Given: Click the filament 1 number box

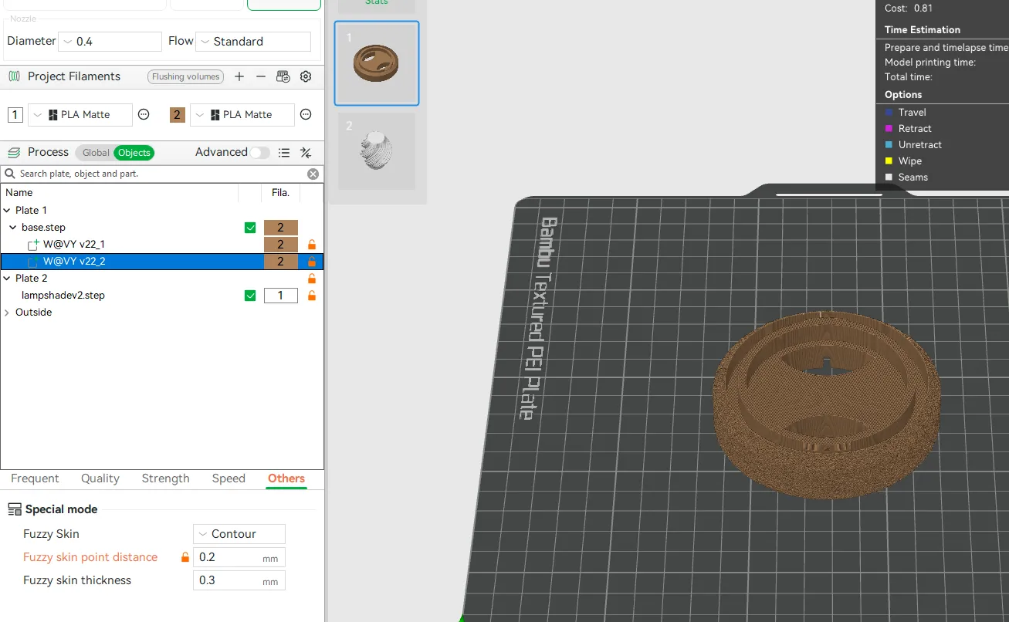Looking at the screenshot, I should (x=15, y=115).
